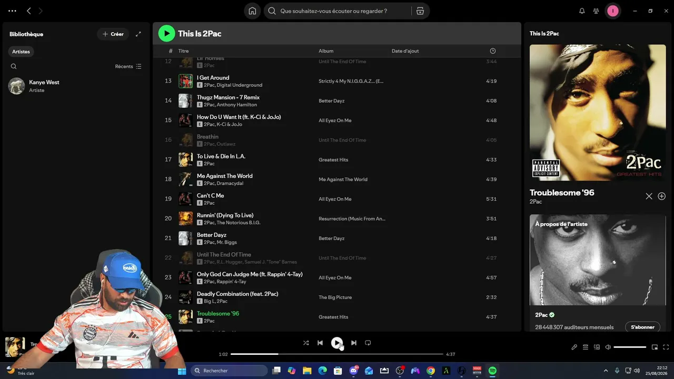Open the pink user profile avatar

[x=612, y=11]
